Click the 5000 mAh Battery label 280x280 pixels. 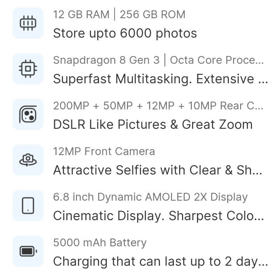click(100, 242)
